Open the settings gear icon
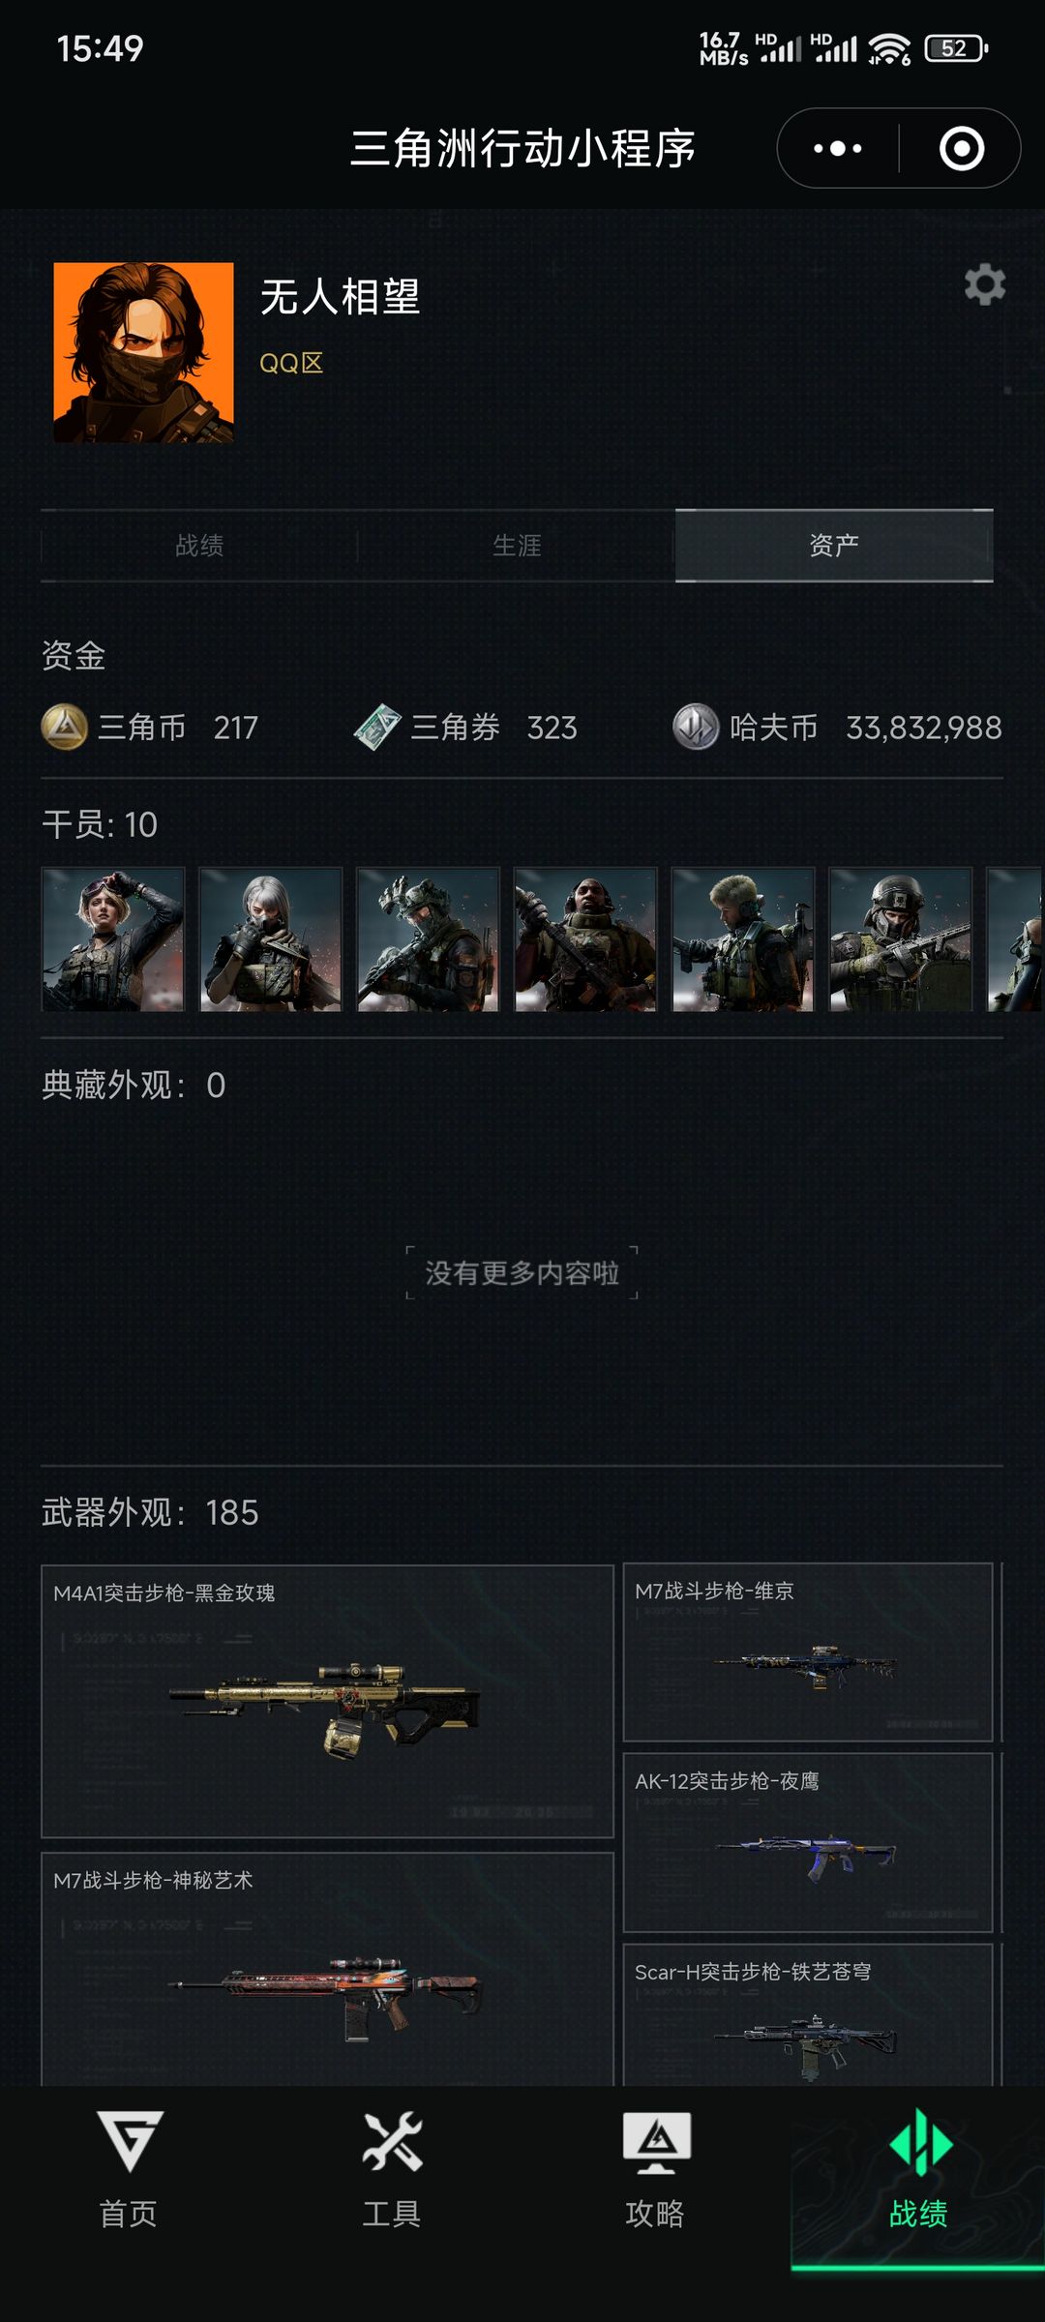The width and height of the screenshot is (1045, 2322). [985, 285]
